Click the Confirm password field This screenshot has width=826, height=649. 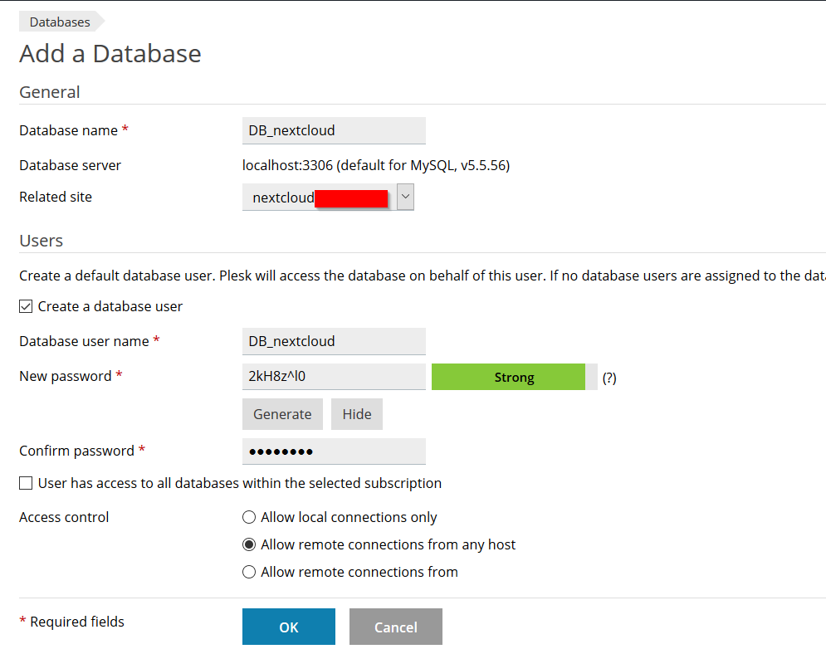coord(334,451)
